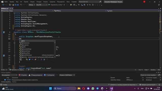Click the Unity message glyph beside line 18
Viewport: 162px width, 91px height.
4,56
